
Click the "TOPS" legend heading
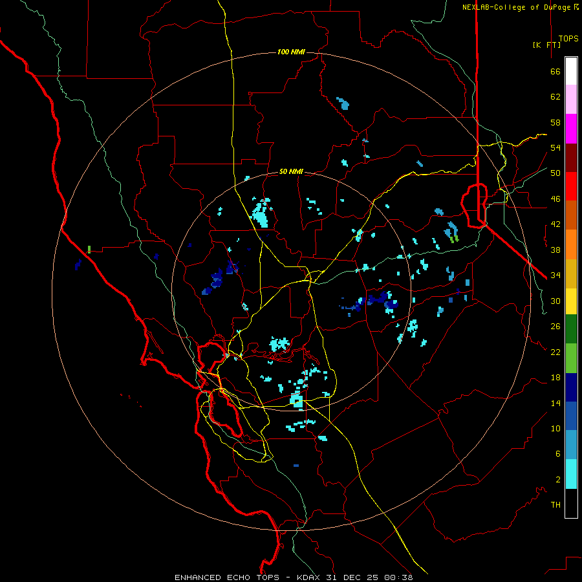568,39
